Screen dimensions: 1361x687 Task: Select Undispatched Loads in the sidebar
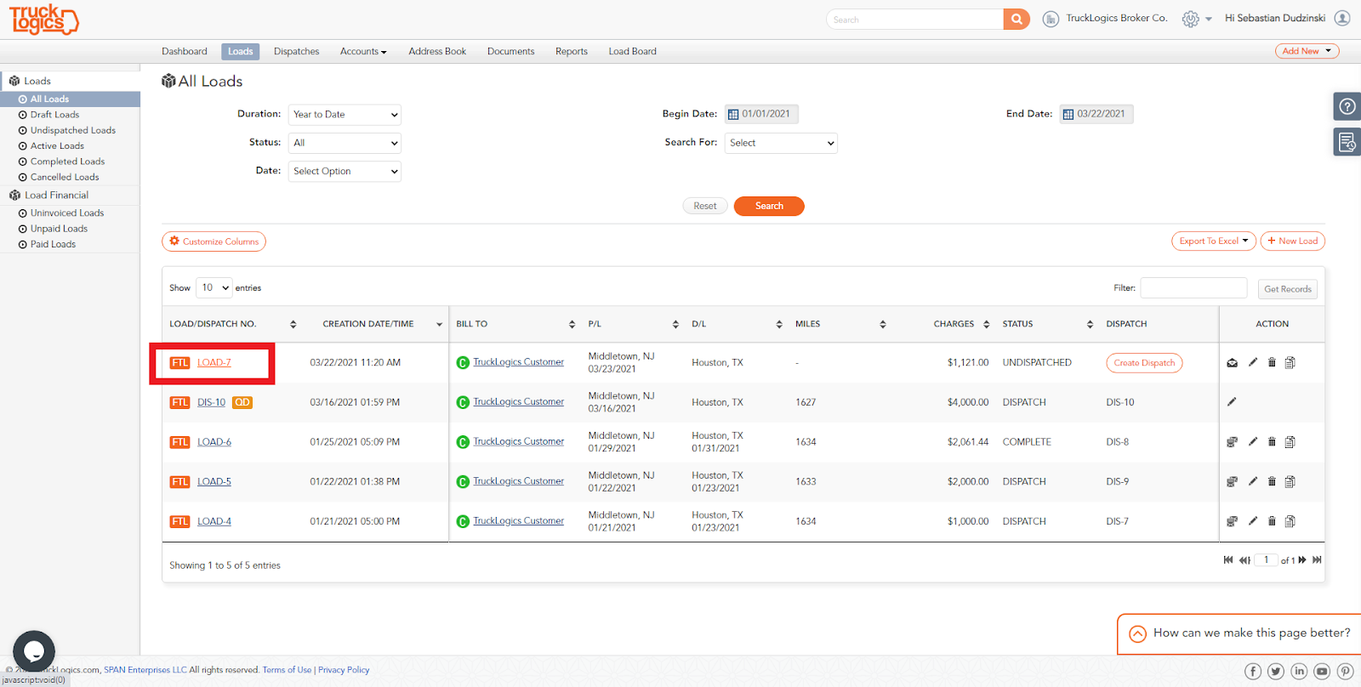(73, 130)
